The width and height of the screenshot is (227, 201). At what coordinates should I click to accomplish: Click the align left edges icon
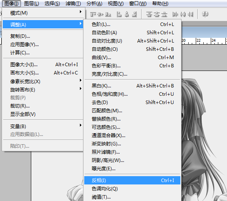pos(119,15)
